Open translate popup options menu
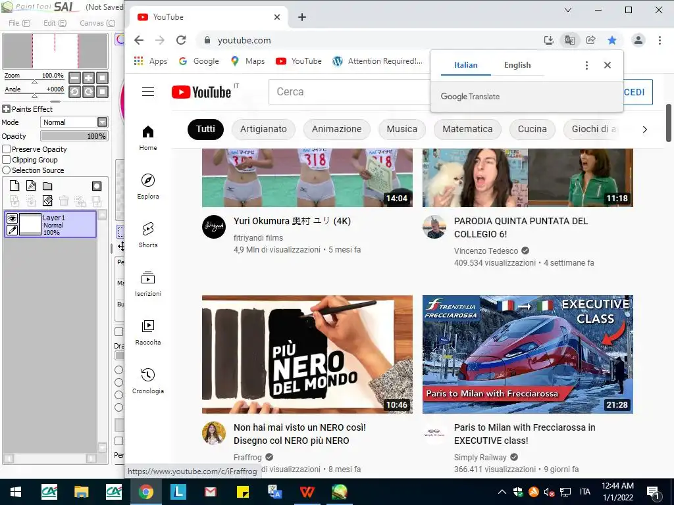Image resolution: width=674 pixels, height=505 pixels. 586,65
